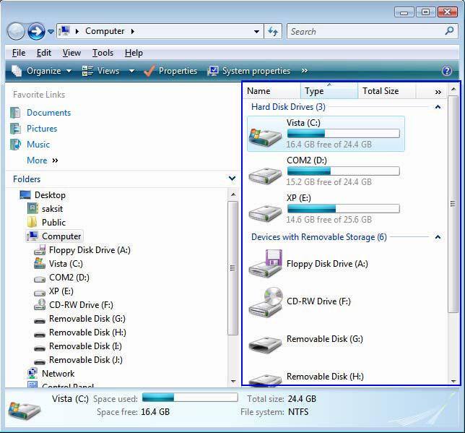
Task: Select COM2 (D:) in the folder tree
Action: 69,278
